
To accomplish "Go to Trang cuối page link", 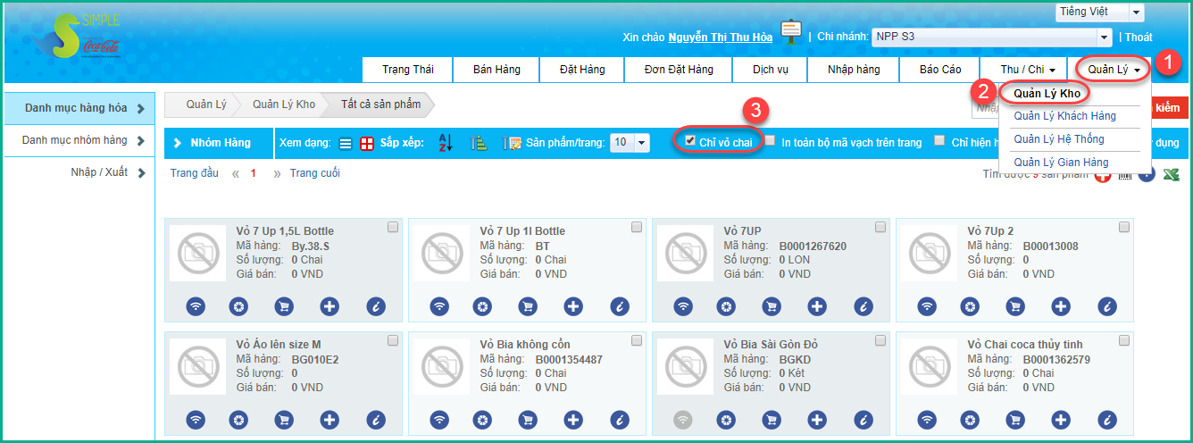I will point(314,173).
